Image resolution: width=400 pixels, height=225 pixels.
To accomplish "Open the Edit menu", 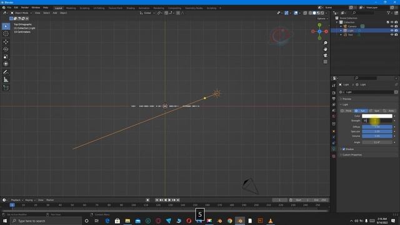I will tap(16, 7).
